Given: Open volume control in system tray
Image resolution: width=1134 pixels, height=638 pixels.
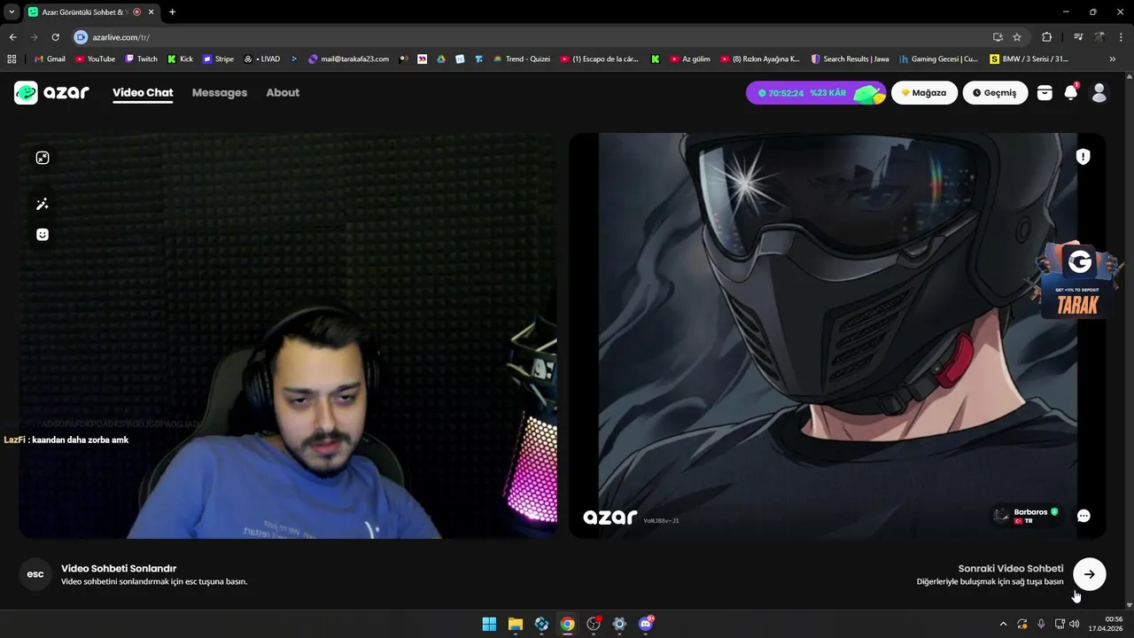Looking at the screenshot, I should [x=1075, y=624].
